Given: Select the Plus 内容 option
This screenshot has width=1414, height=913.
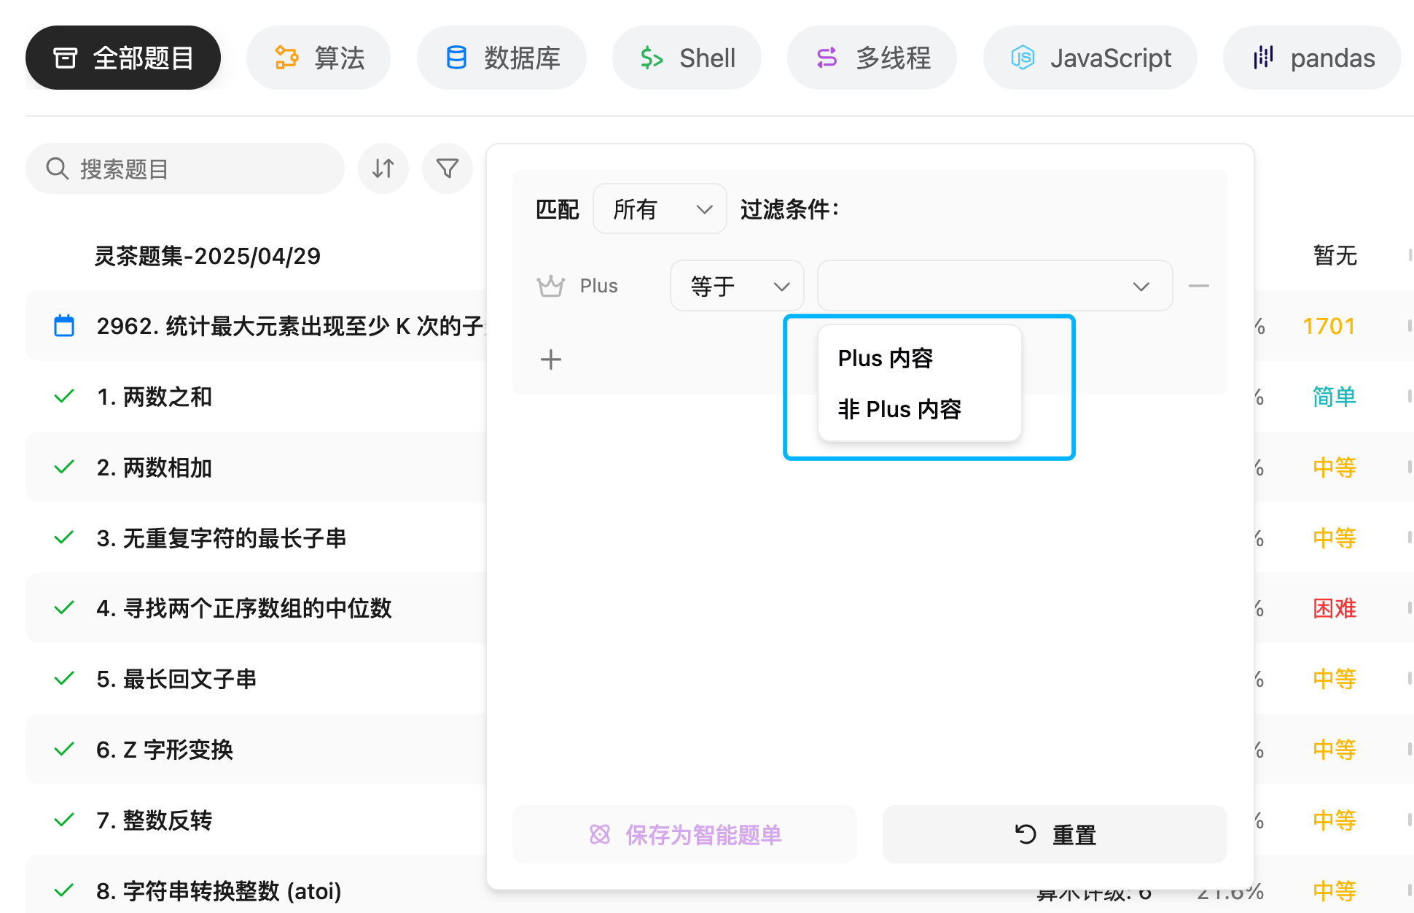Looking at the screenshot, I should pos(885,358).
